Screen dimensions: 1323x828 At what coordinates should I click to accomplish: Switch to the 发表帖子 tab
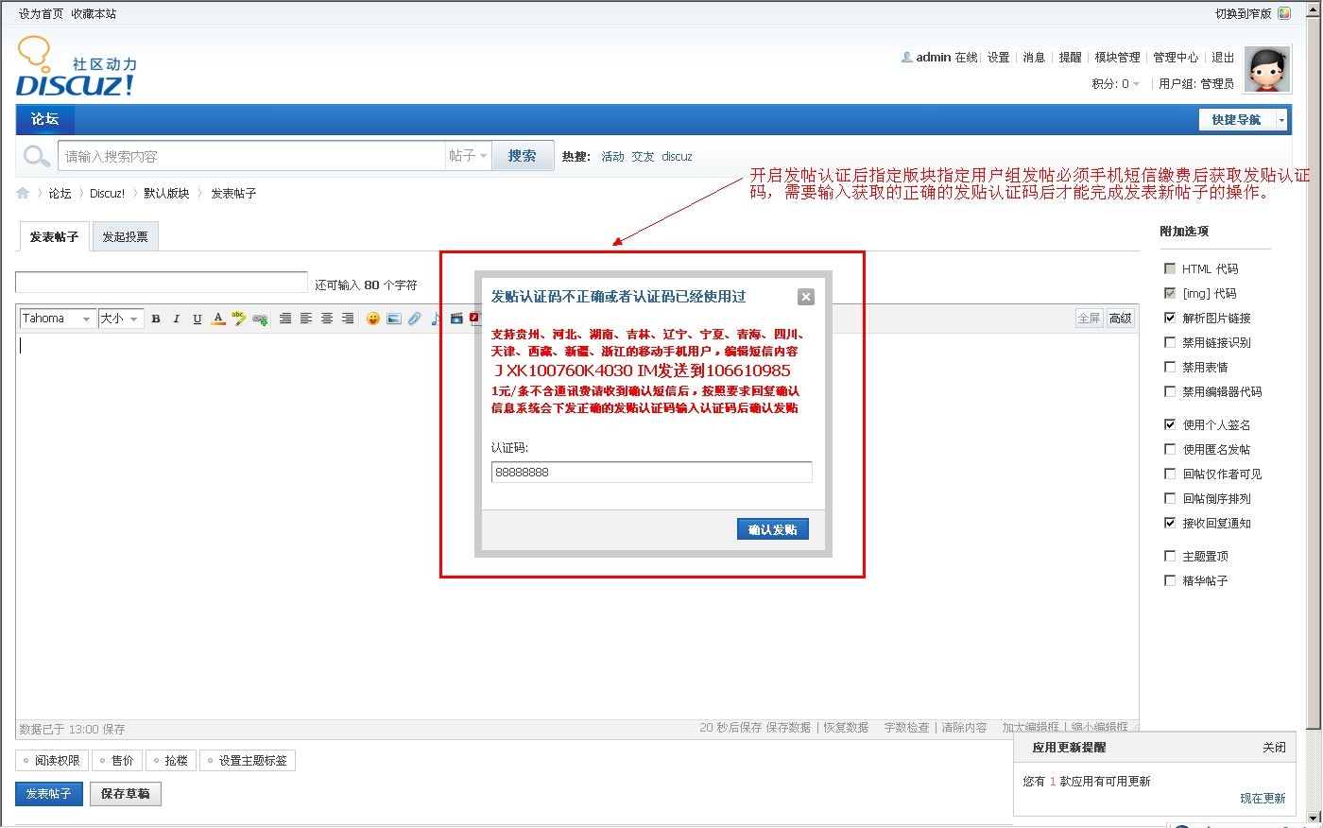pos(54,236)
